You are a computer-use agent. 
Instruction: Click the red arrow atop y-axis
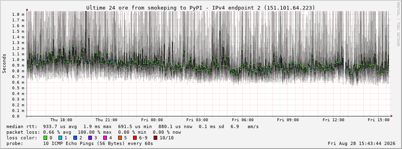(x=27, y=10)
